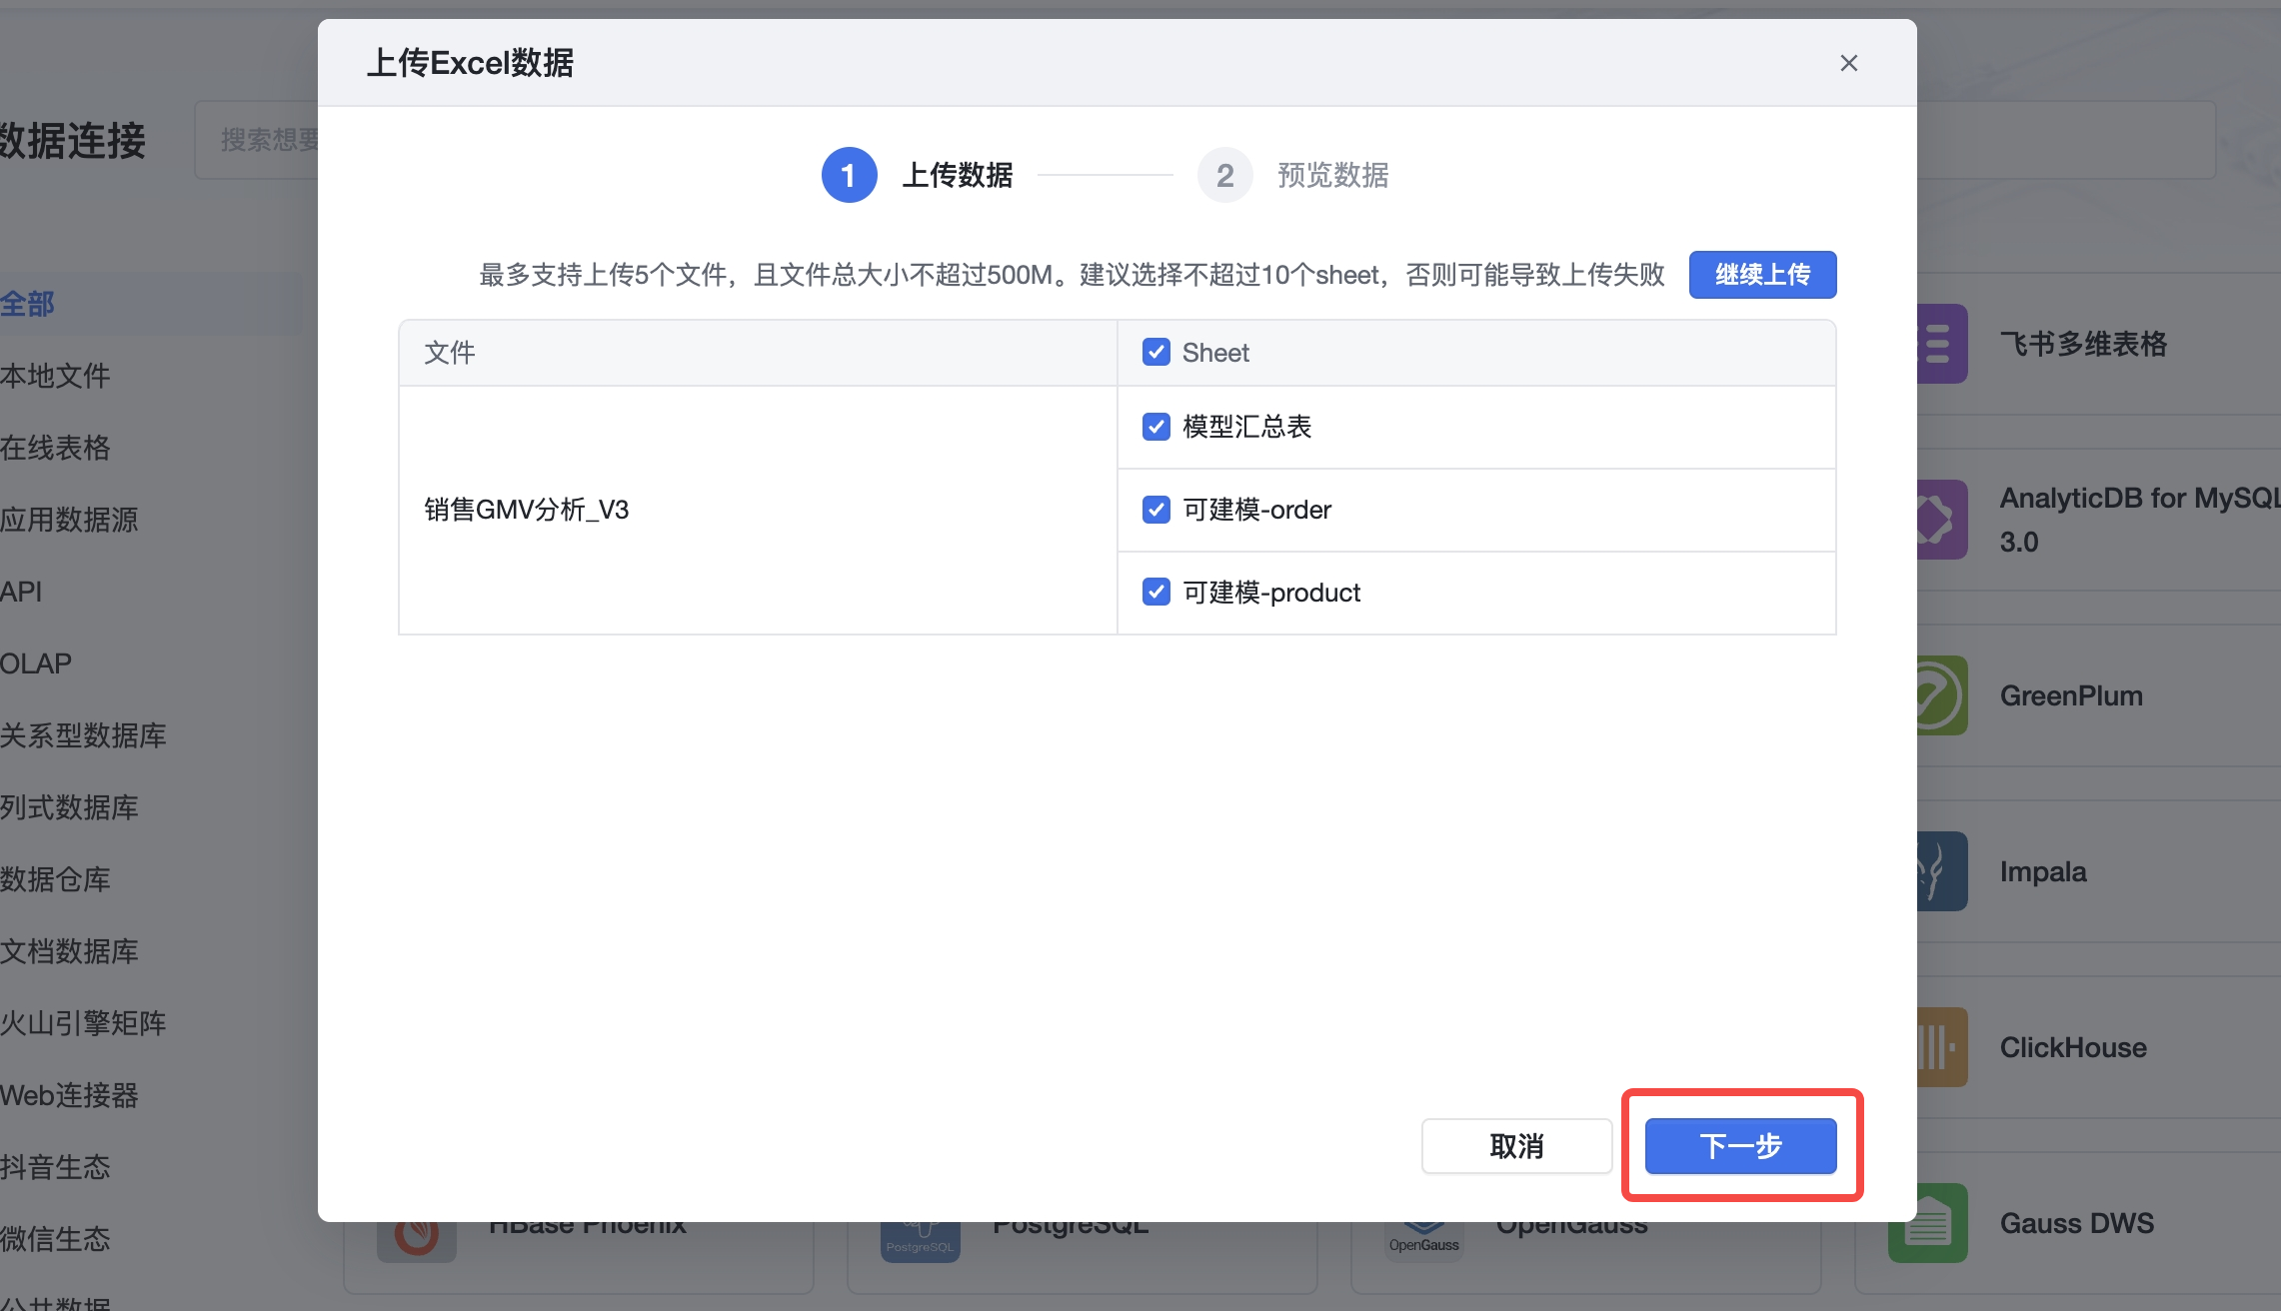Image resolution: width=2281 pixels, height=1311 pixels.
Task: Click the Feishu multi-dimensional table icon
Action: pos(1942,344)
